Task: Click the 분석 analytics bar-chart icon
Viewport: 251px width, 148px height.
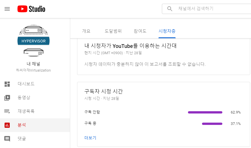Action: point(7,125)
